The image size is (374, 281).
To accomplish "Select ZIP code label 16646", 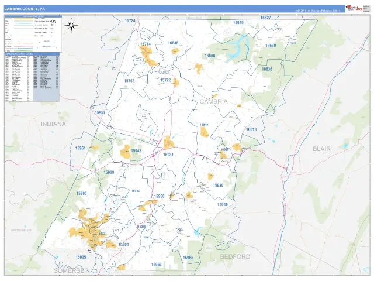I will coord(173,43).
